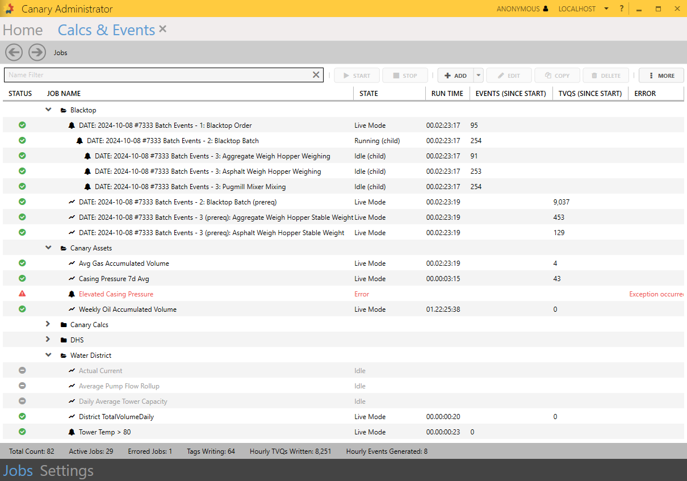Click the red error icon for Elevated Casing Pressure
687x481 pixels.
[x=22, y=294]
